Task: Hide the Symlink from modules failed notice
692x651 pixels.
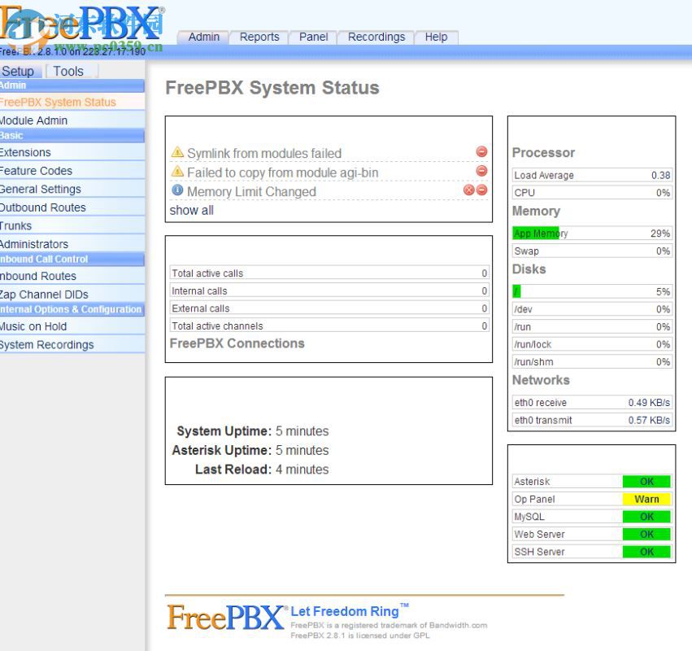Action: pos(482,151)
